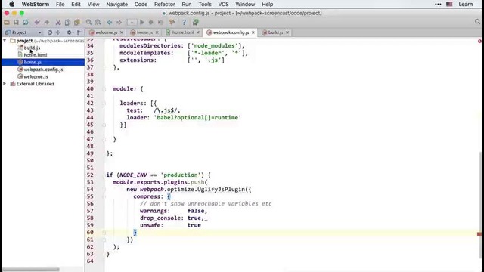Click the Find magnifier icon in toolbar
This screenshot has height=272, width=484.
[x=88, y=22]
